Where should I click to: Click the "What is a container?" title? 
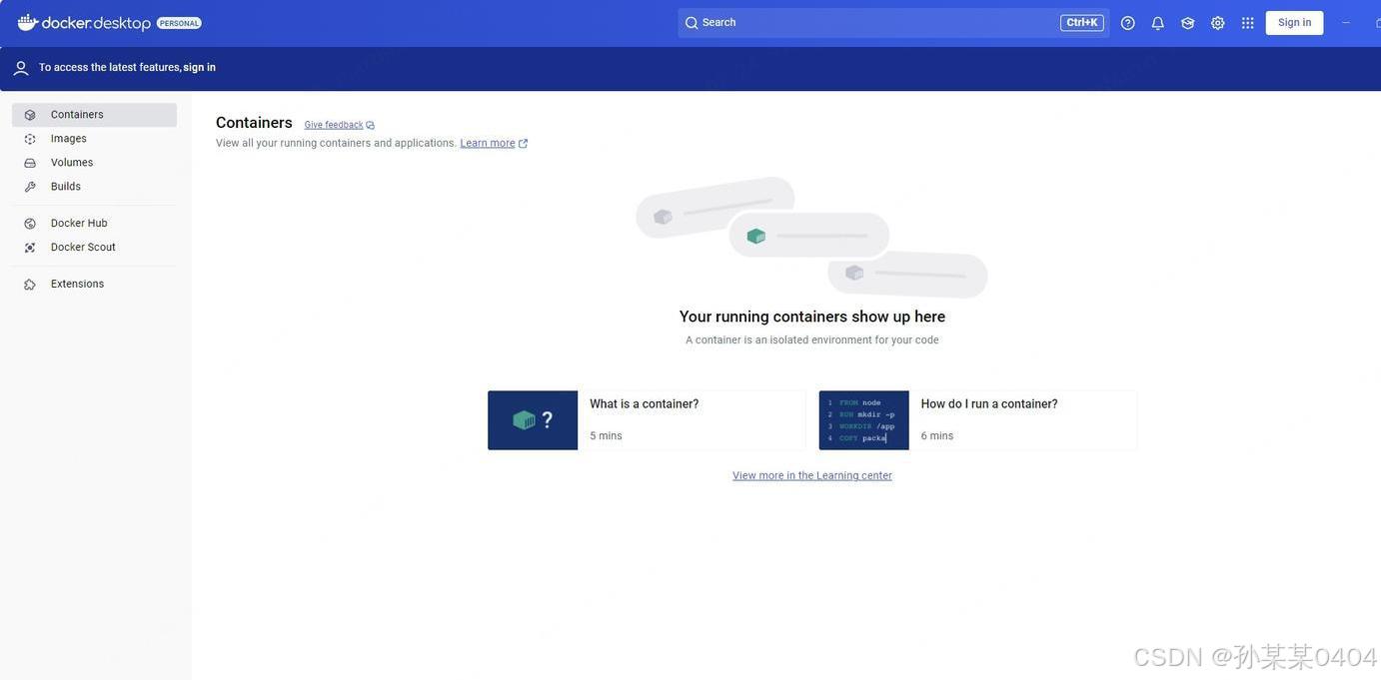click(x=645, y=404)
